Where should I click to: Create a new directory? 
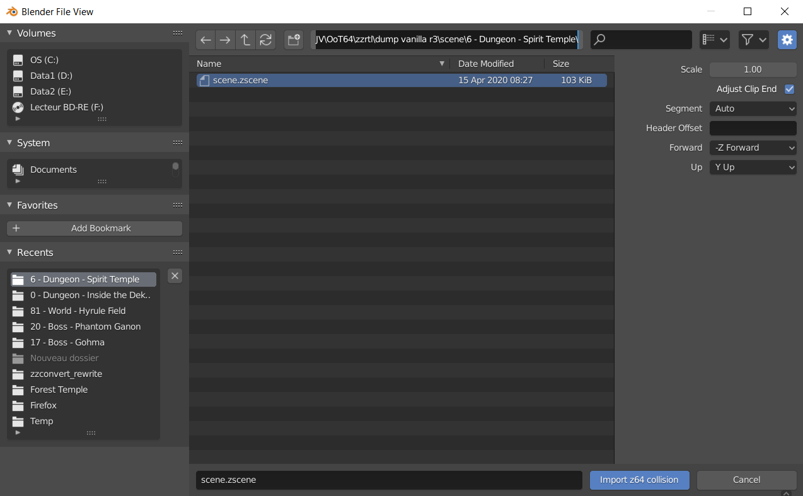[294, 40]
